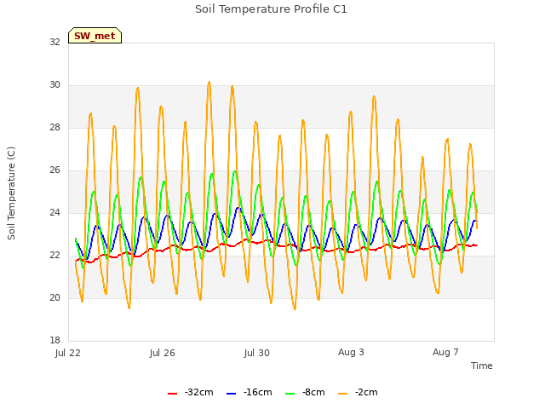Click the 22 y-axis tick label
The width and height of the screenshot is (545, 409).
[54, 256]
